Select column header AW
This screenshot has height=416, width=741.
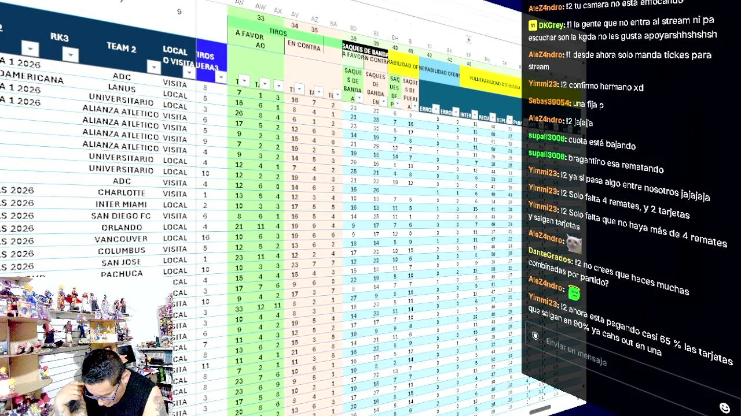click(261, 7)
